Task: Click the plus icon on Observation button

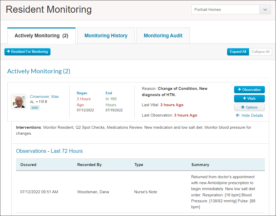Action: click(x=239, y=90)
